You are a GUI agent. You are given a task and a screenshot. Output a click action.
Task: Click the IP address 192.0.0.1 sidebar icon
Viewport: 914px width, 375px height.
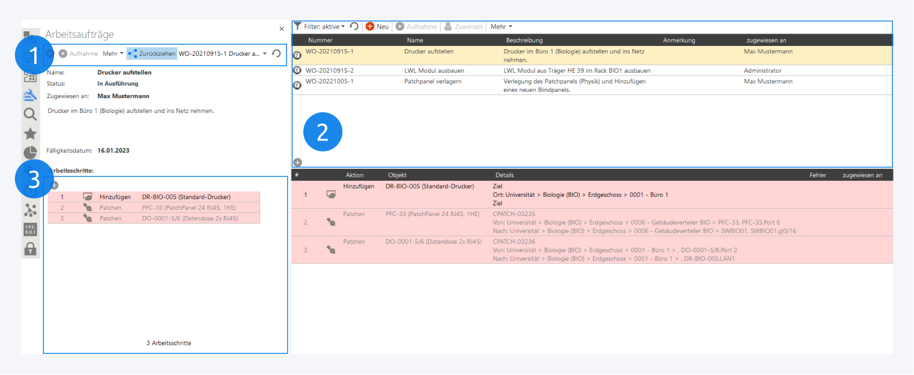[30, 229]
